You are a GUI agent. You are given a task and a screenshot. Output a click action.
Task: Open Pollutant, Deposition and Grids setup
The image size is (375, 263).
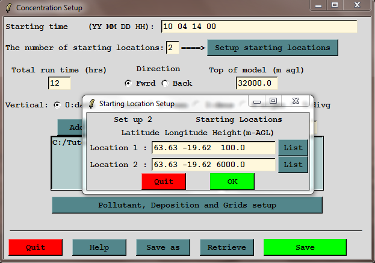(x=187, y=205)
